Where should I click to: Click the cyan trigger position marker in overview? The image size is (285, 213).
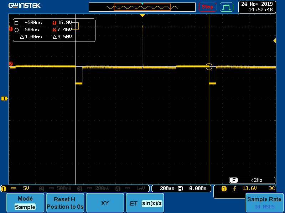pyautogui.click(x=142, y=4)
